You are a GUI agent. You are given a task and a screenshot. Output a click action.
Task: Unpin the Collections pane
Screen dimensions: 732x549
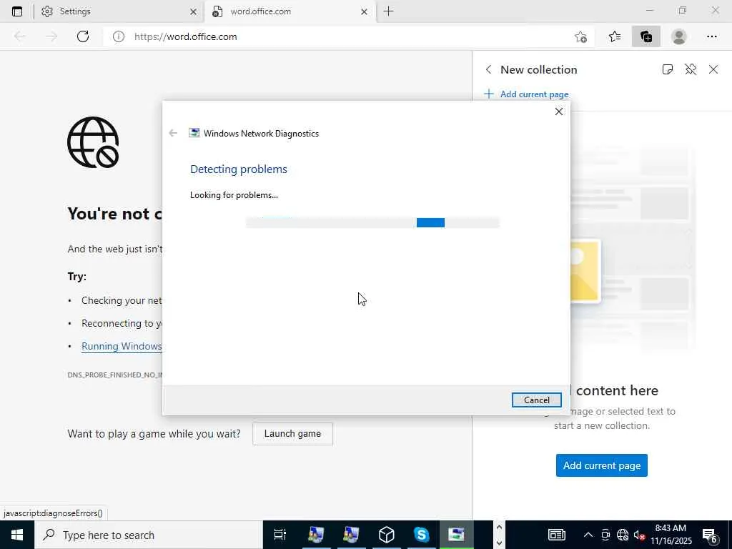pos(691,69)
